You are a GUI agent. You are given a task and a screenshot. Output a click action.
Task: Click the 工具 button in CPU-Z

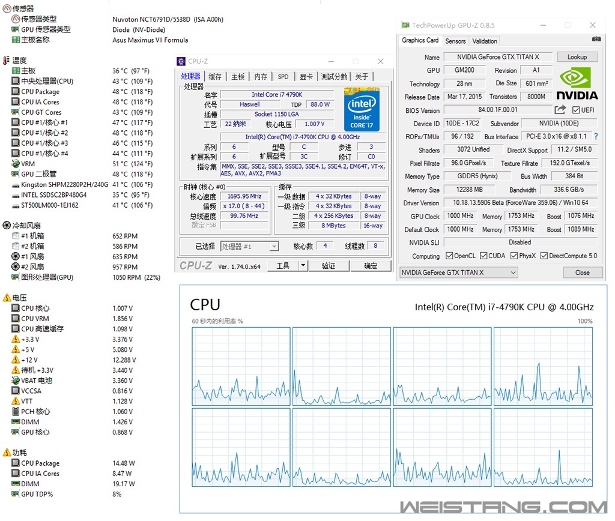283,266
